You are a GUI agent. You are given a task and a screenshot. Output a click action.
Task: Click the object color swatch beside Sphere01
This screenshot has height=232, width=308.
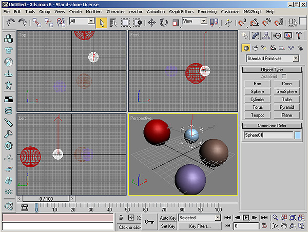tap(297, 135)
